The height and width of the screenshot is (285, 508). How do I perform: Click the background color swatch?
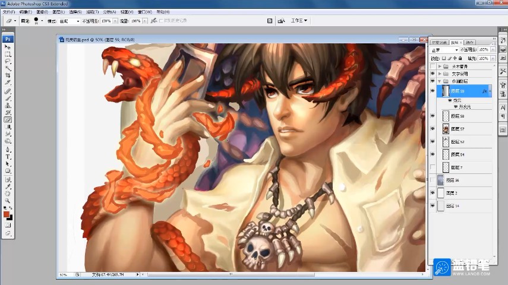pos(11,218)
